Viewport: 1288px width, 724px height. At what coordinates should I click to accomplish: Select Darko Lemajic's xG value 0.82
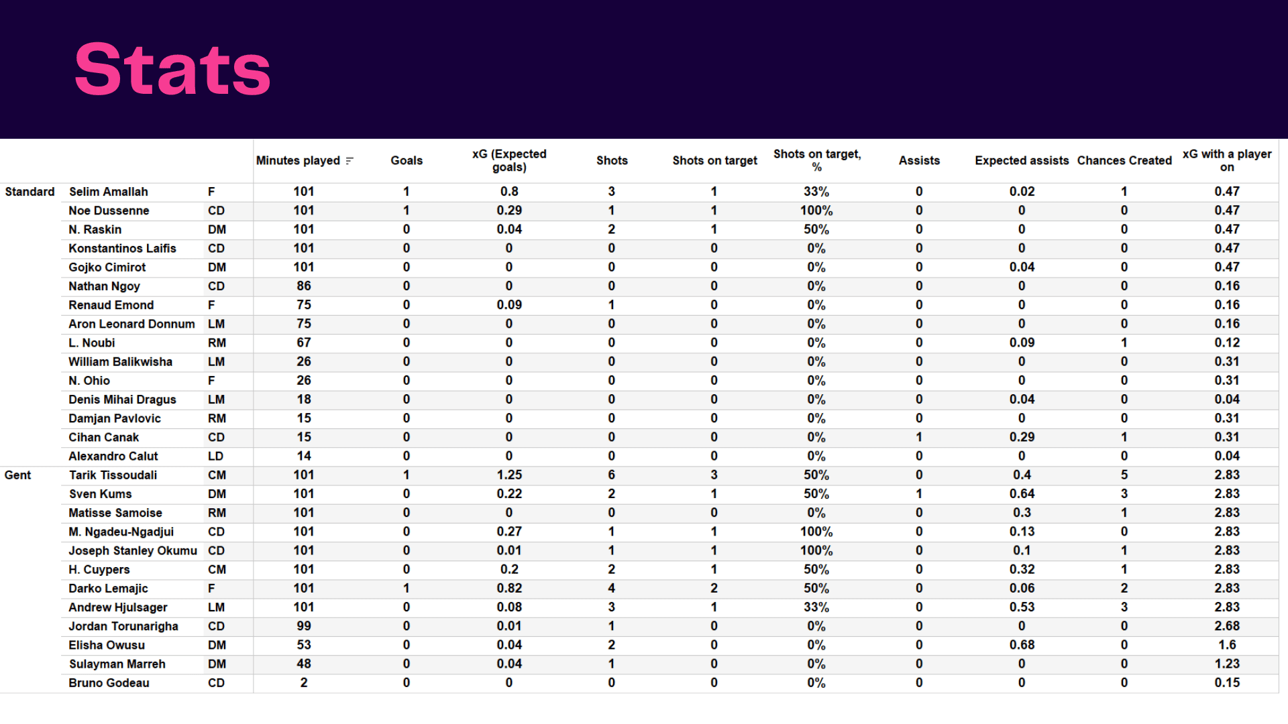pos(509,589)
